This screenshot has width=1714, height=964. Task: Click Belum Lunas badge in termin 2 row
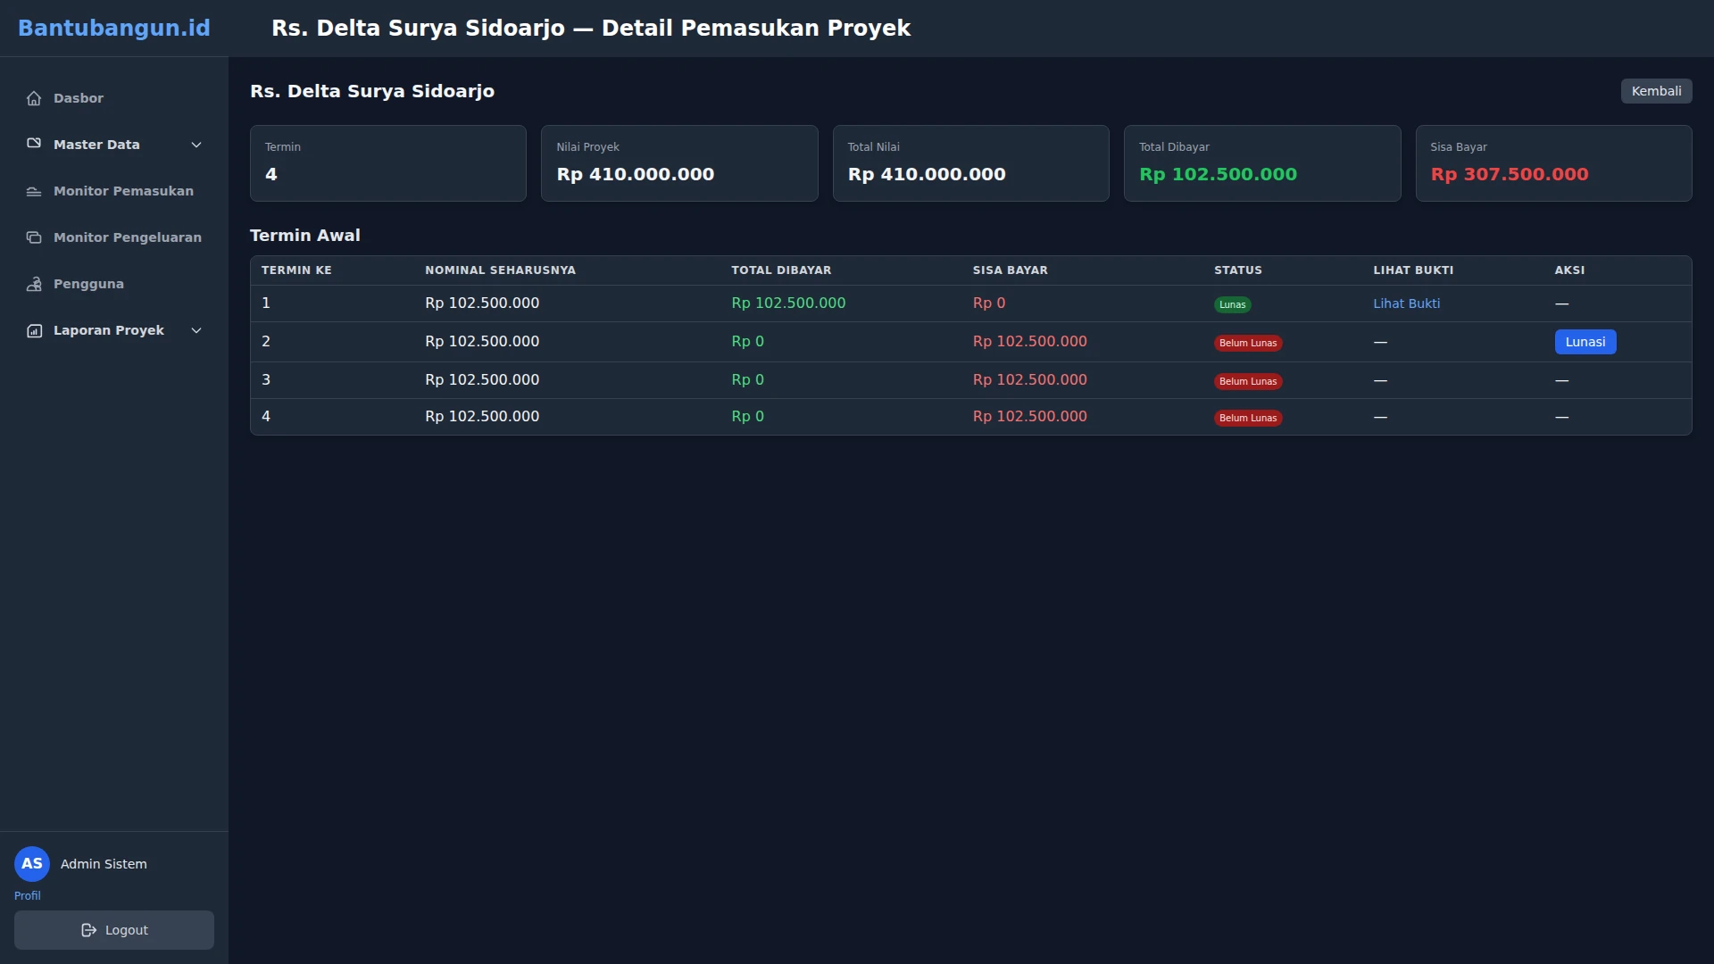(x=1248, y=343)
